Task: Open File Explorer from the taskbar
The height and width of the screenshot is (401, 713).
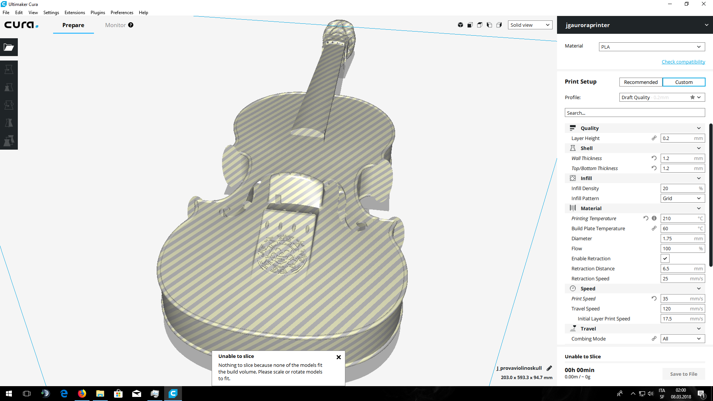Action: click(100, 394)
